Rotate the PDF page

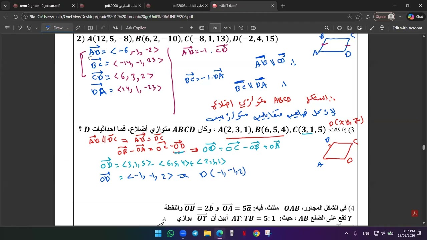click(241, 28)
